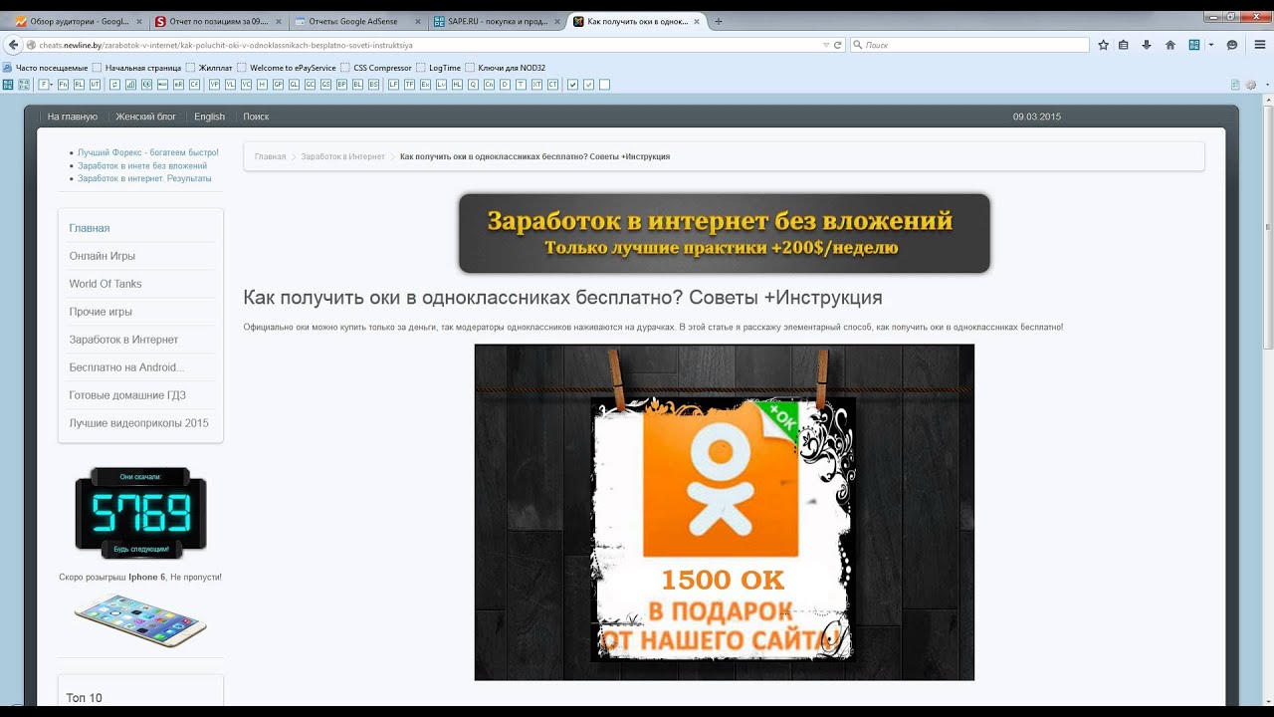The width and height of the screenshot is (1274, 717).
Task: Click the 'VP' toolbar button
Action: pyautogui.click(x=214, y=85)
